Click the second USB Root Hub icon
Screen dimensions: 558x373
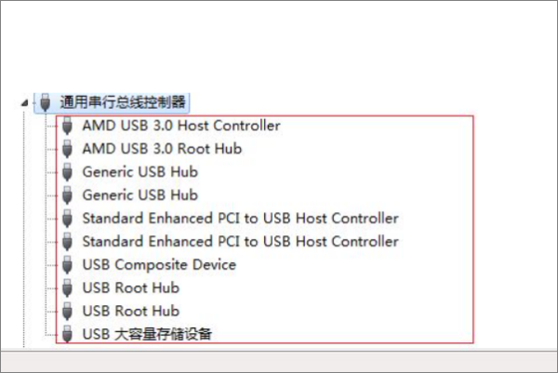(x=67, y=311)
